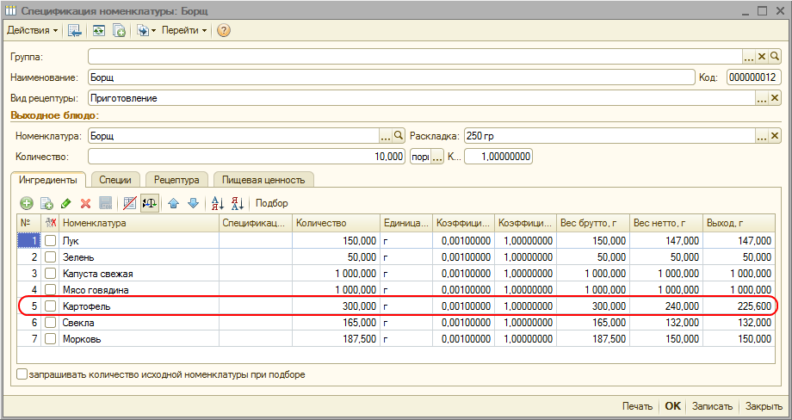792x420 pixels.
Task: Sort ingredients ascending A-Я
Action: 218,203
